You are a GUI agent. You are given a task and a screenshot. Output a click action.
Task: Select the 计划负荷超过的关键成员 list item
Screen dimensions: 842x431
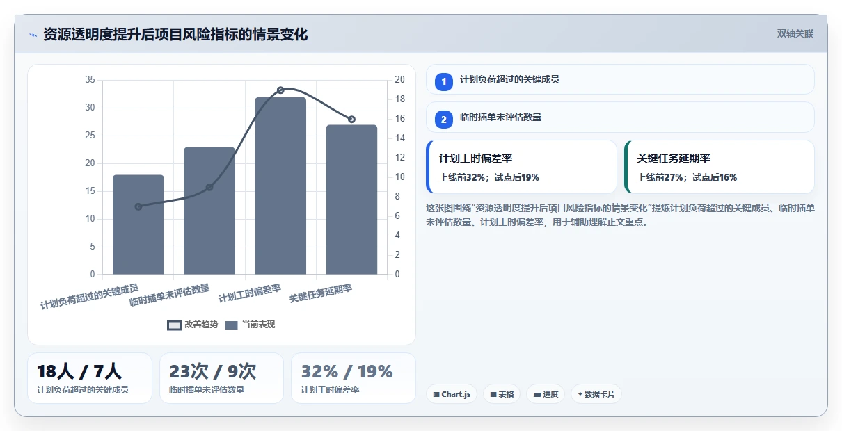(x=620, y=79)
